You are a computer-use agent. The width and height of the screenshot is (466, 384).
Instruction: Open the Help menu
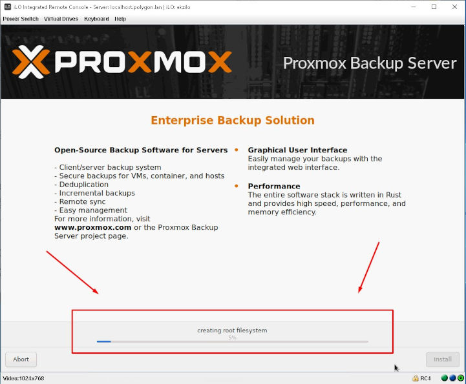(x=120, y=19)
